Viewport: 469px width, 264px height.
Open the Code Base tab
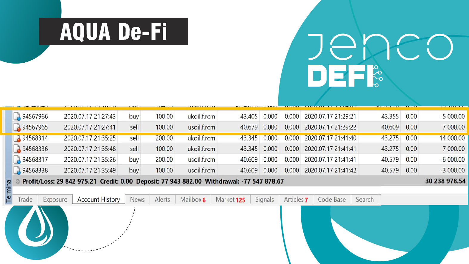[x=332, y=200]
